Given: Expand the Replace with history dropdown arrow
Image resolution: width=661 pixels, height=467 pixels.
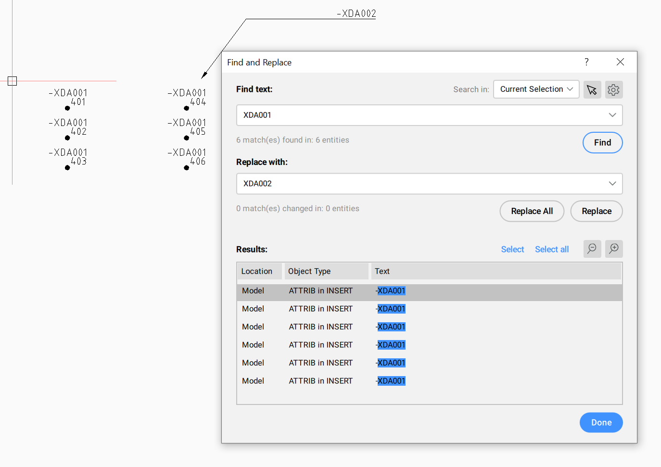Looking at the screenshot, I should (612, 183).
